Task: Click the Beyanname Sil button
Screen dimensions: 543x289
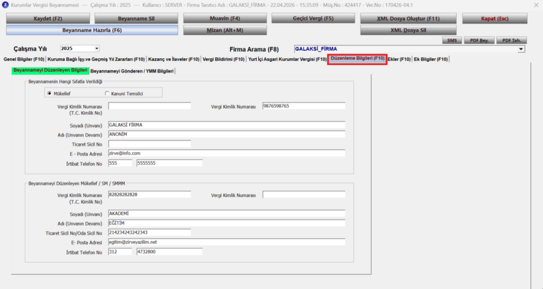Action: (x=136, y=19)
